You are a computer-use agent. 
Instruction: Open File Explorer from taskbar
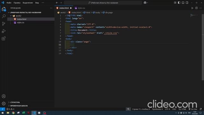tap(8, 113)
